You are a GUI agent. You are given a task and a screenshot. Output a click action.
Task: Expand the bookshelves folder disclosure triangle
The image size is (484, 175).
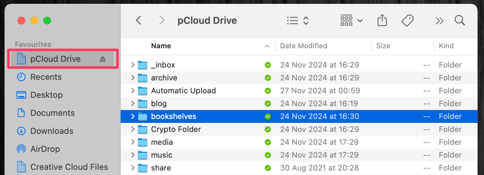[133, 116]
